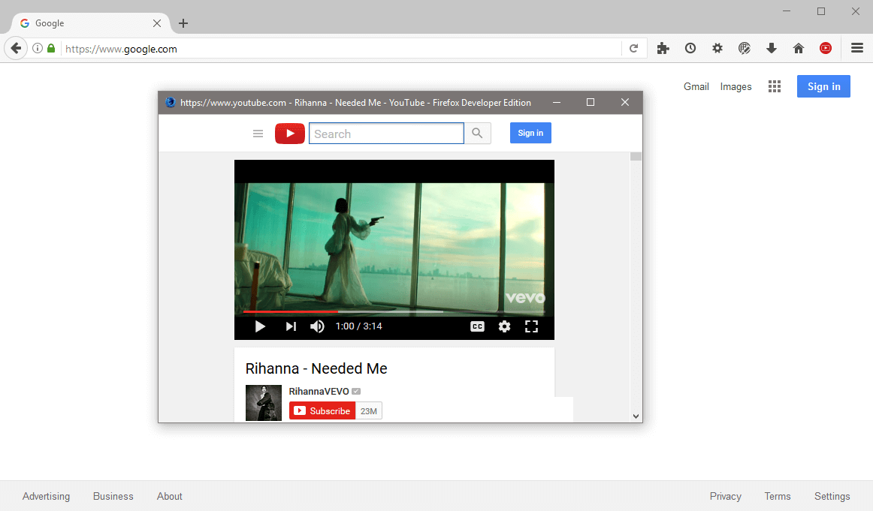The width and height of the screenshot is (873, 511).
Task: Open YouTube guide hamburger menu
Action: pos(258,134)
